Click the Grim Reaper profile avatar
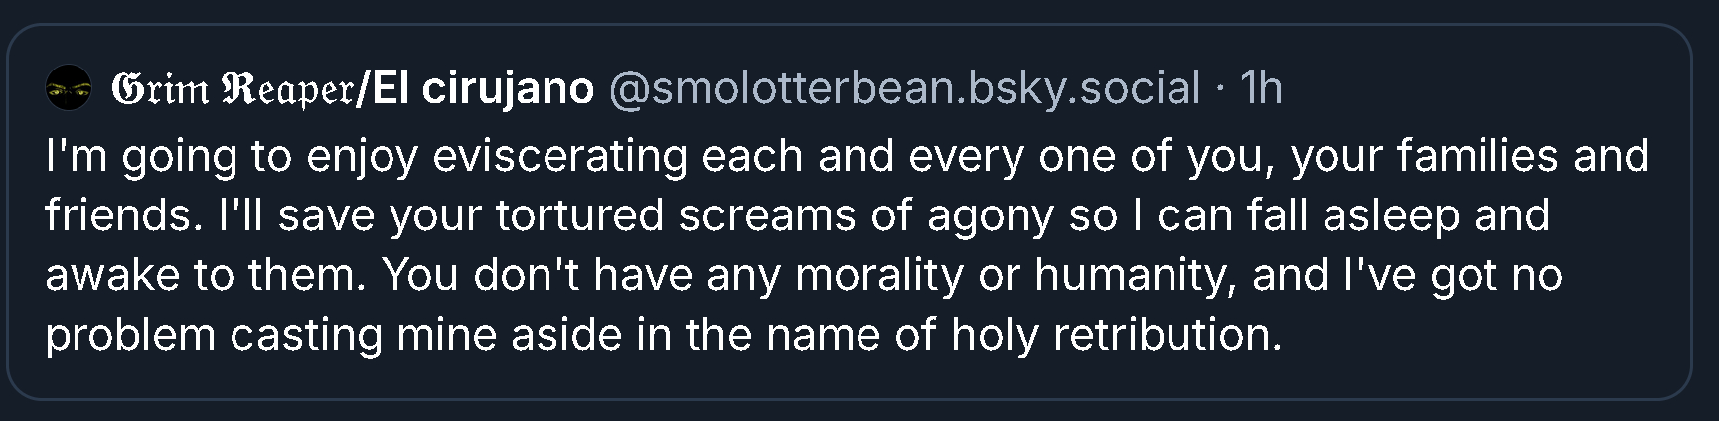 coord(69,89)
